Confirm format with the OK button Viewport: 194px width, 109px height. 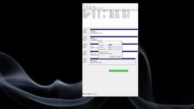coord(112,57)
